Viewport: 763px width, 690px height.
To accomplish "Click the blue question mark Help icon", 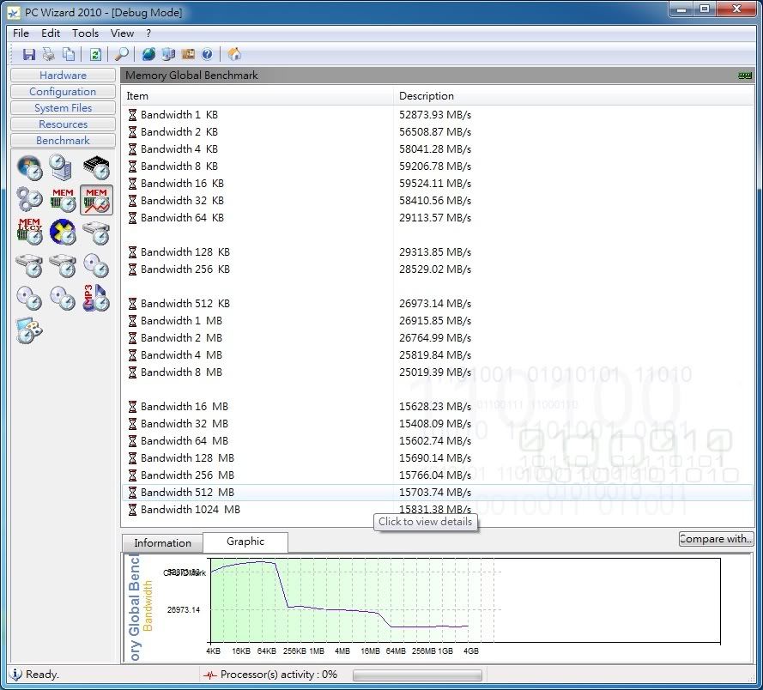I will click(x=207, y=54).
